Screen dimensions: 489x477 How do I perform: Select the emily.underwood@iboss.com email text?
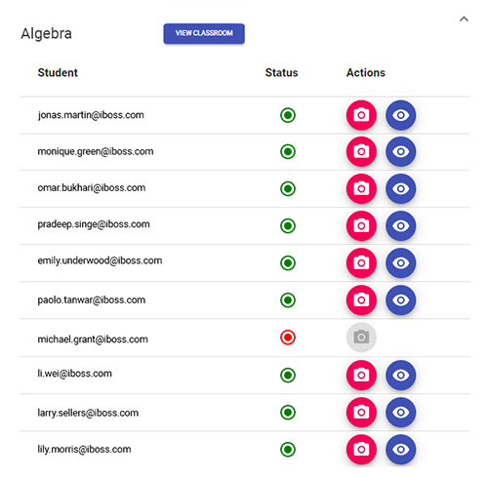click(100, 260)
